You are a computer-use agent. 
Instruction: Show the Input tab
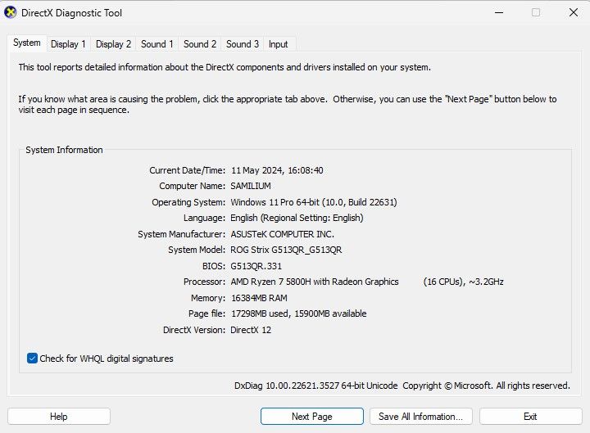pyautogui.click(x=279, y=44)
